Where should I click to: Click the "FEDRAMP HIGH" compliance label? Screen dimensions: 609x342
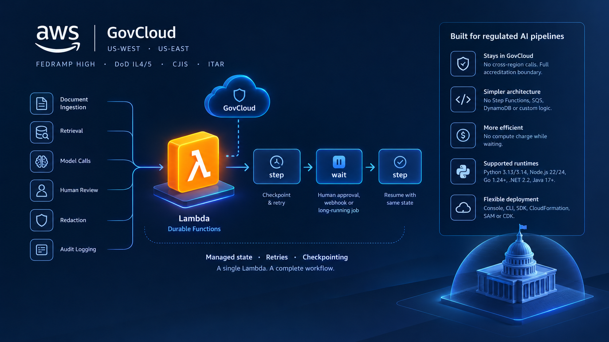[66, 64]
